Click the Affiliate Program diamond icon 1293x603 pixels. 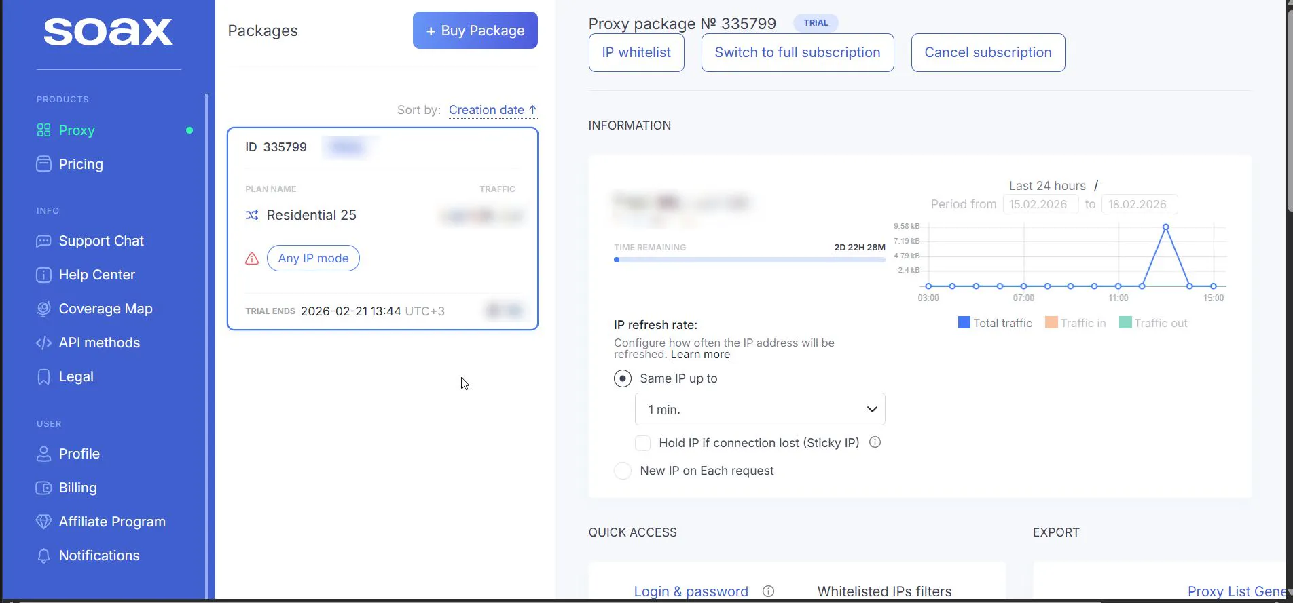[x=43, y=522]
